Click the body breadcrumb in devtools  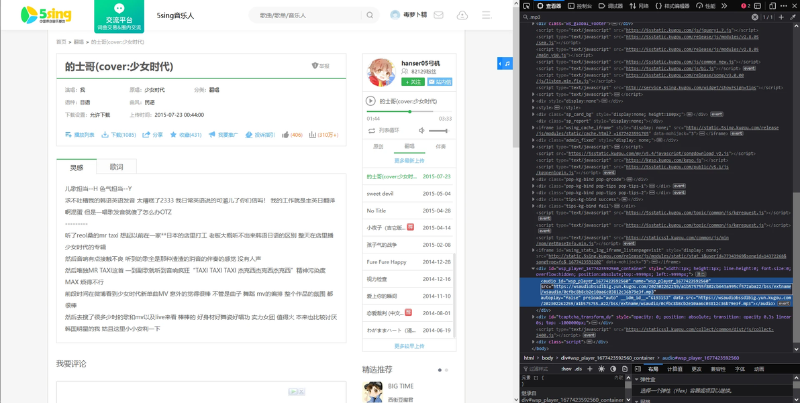pyautogui.click(x=547, y=357)
